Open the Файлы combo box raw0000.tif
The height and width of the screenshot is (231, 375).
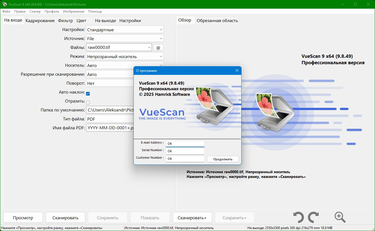[x=119, y=47]
